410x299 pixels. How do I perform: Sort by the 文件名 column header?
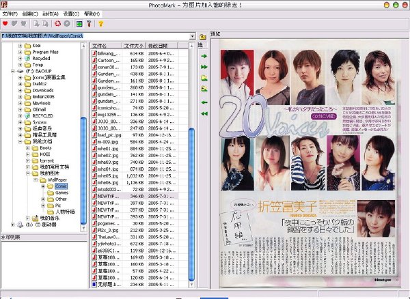coord(106,46)
